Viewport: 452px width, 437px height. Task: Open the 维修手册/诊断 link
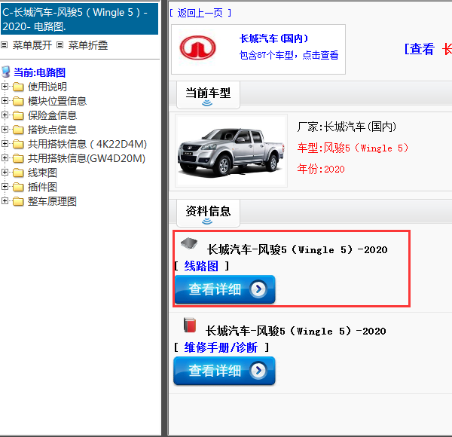[x=221, y=347]
